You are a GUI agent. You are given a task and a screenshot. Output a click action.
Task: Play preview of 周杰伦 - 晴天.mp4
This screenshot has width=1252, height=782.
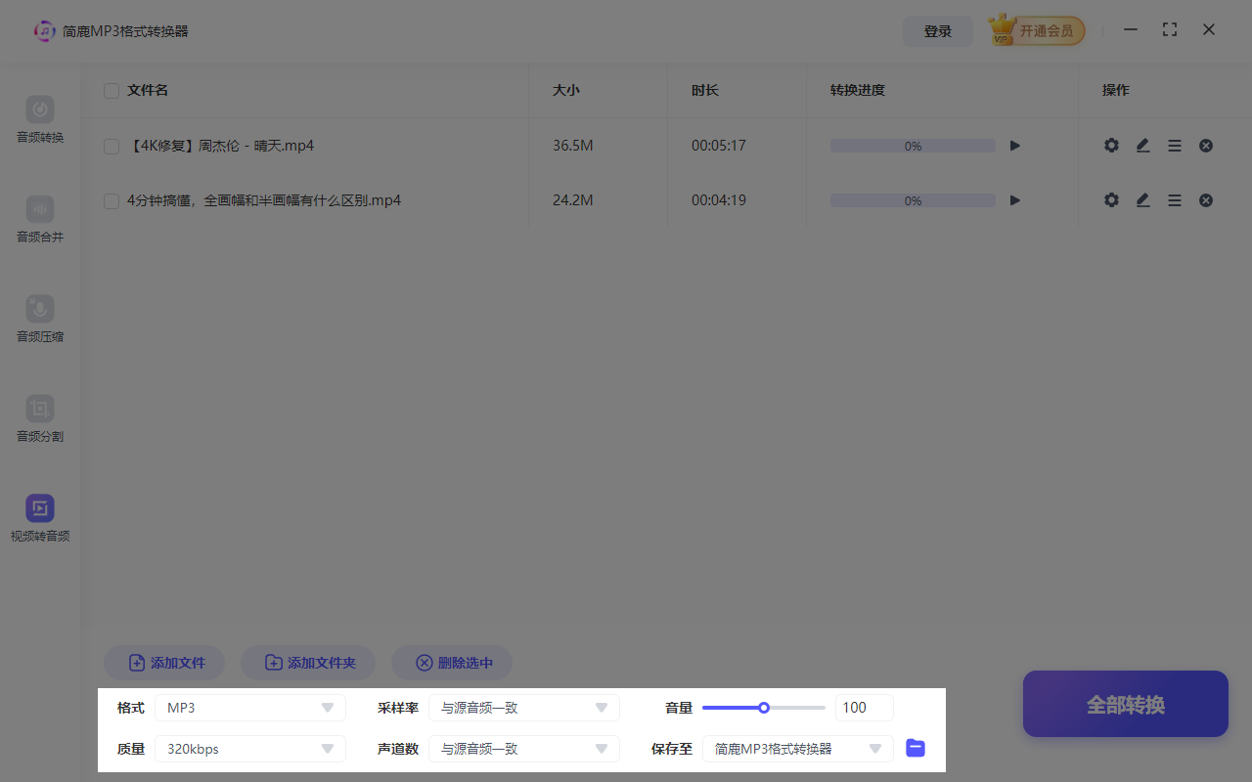pyautogui.click(x=1014, y=145)
